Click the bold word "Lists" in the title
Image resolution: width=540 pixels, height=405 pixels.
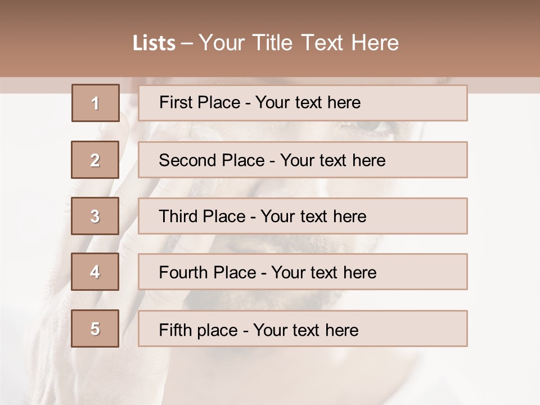click(154, 43)
